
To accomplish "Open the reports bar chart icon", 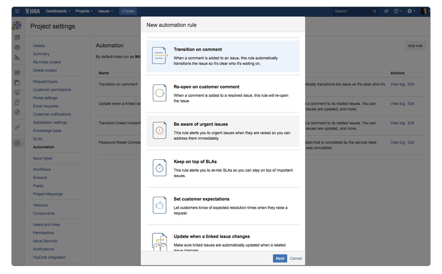I will tap(17, 57).
